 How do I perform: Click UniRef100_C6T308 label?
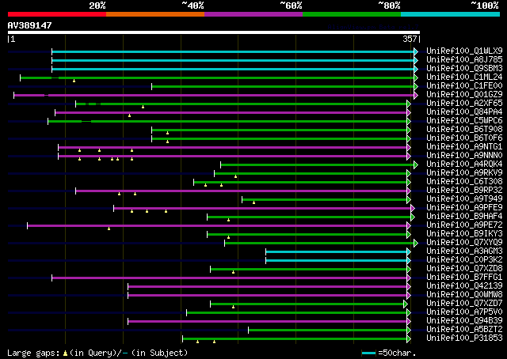click(x=464, y=182)
